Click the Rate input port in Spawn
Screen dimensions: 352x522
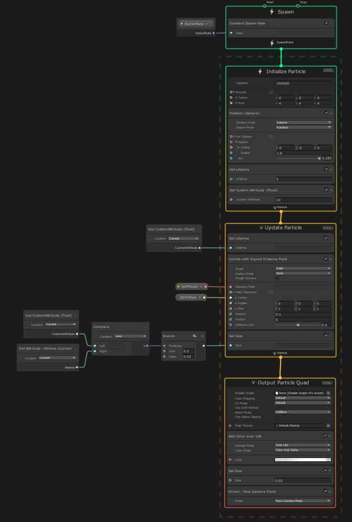coord(231,33)
